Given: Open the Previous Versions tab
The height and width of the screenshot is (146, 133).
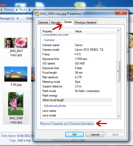Looking at the screenshot, I should pos(86,22).
